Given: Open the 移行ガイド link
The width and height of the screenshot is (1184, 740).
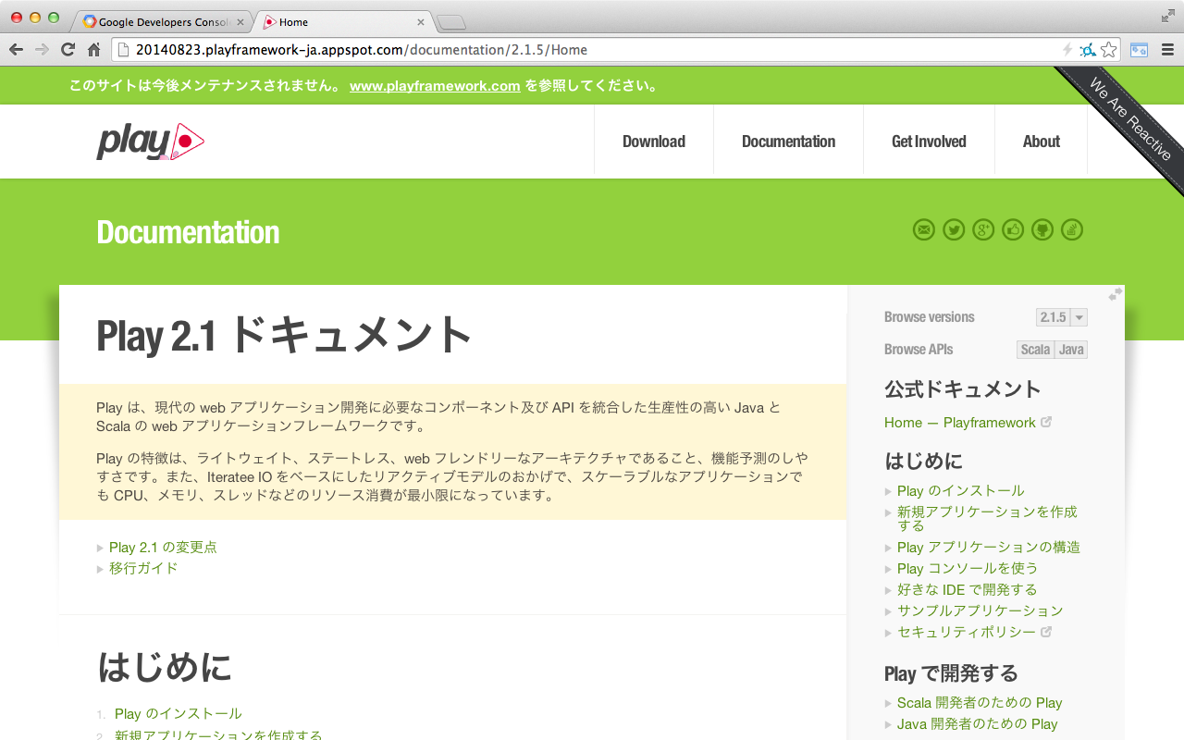Looking at the screenshot, I should [x=143, y=568].
